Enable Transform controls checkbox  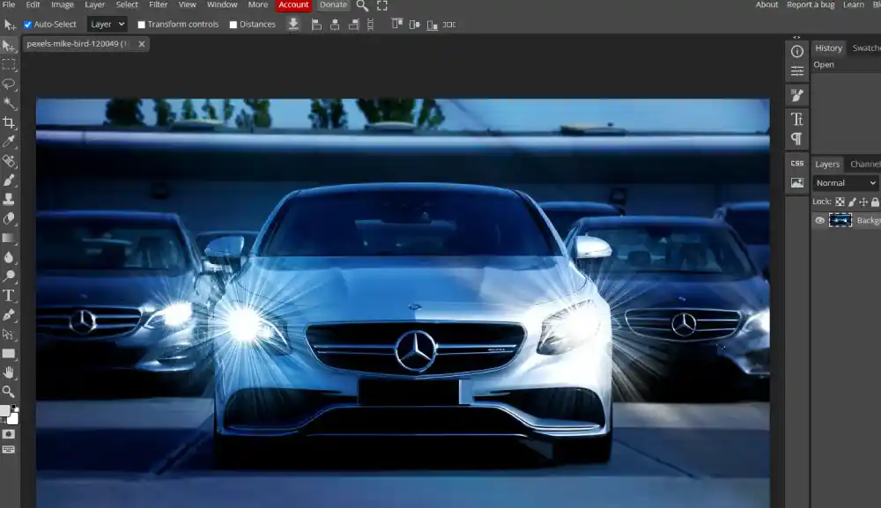click(142, 25)
